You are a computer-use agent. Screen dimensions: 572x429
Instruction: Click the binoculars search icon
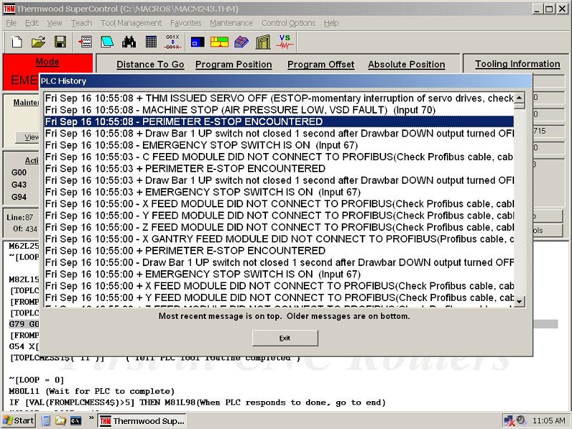point(129,41)
